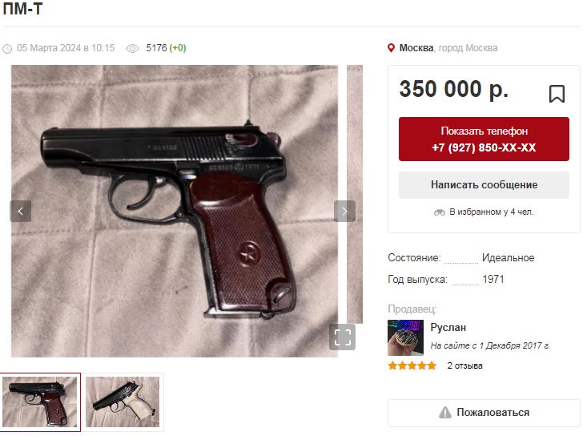
Task: Go to the previous gallery photo
Action: click(21, 212)
